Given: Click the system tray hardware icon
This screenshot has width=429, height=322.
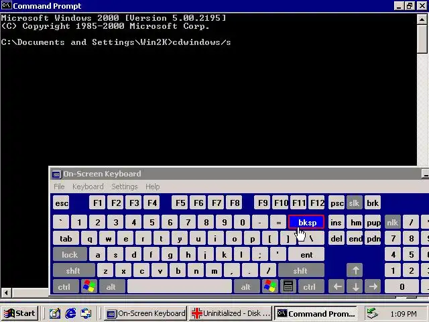Looking at the screenshot, I should pyautogui.click(x=373, y=313).
